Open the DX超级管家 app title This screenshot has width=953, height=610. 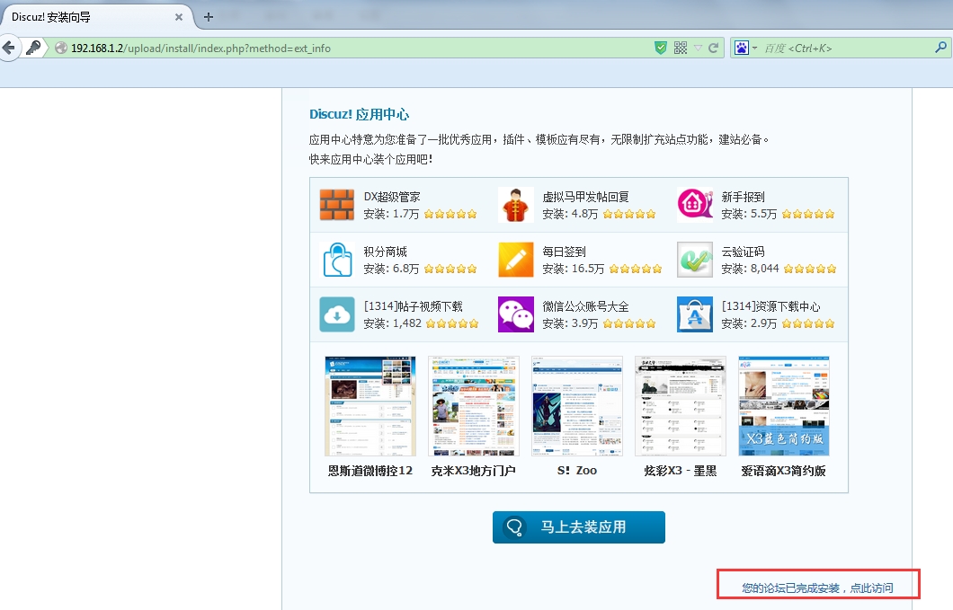click(392, 197)
